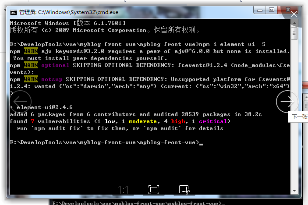The height and width of the screenshot is (205, 308).
Task: Click the '下一张' tooltip label
Action: pos(299,117)
